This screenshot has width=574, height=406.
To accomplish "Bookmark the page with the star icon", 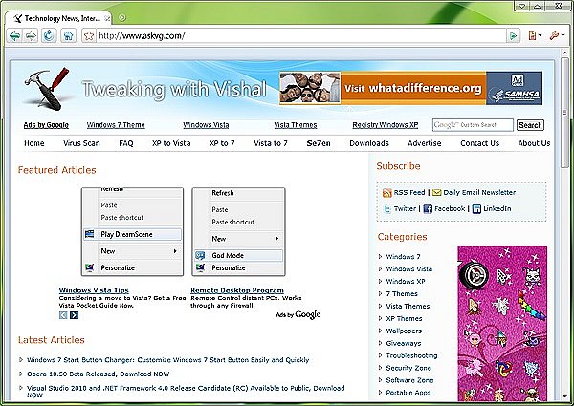I will click(89, 36).
